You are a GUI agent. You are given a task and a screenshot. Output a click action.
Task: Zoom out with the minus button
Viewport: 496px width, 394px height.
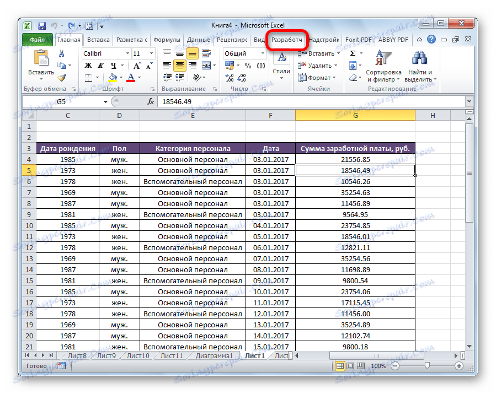point(395,366)
